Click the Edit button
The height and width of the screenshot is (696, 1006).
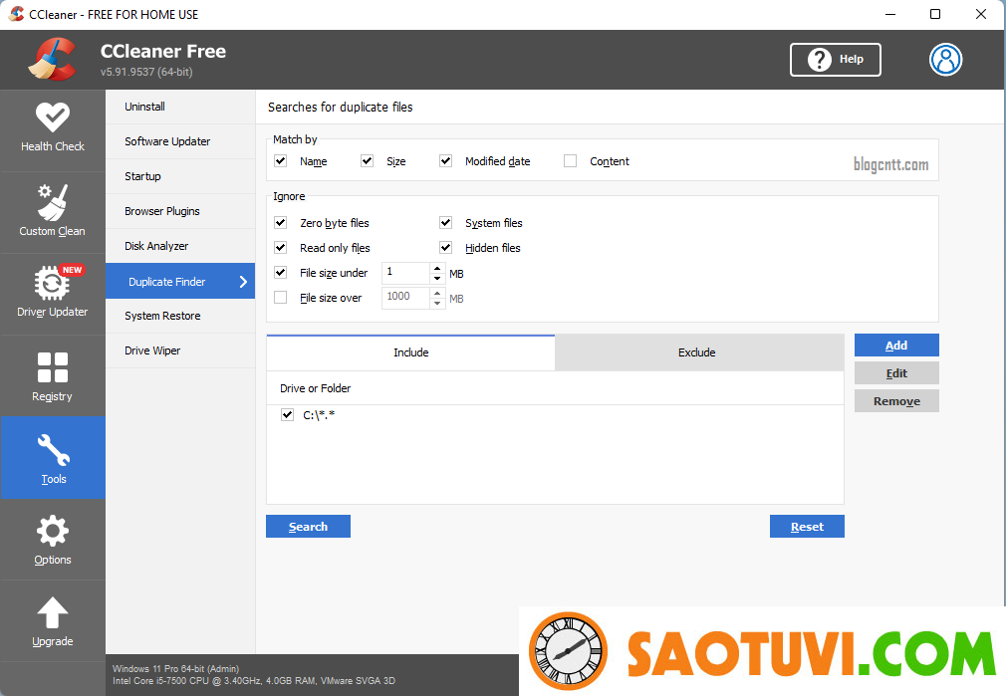pyautogui.click(x=896, y=373)
